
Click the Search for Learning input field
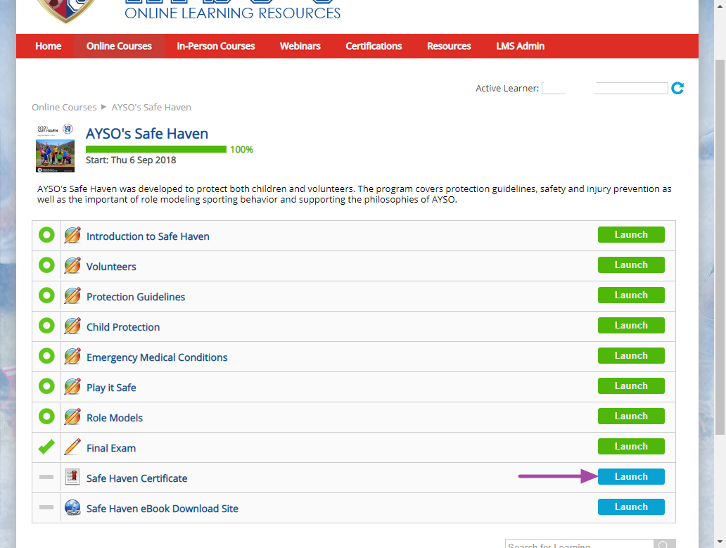[x=577, y=544]
